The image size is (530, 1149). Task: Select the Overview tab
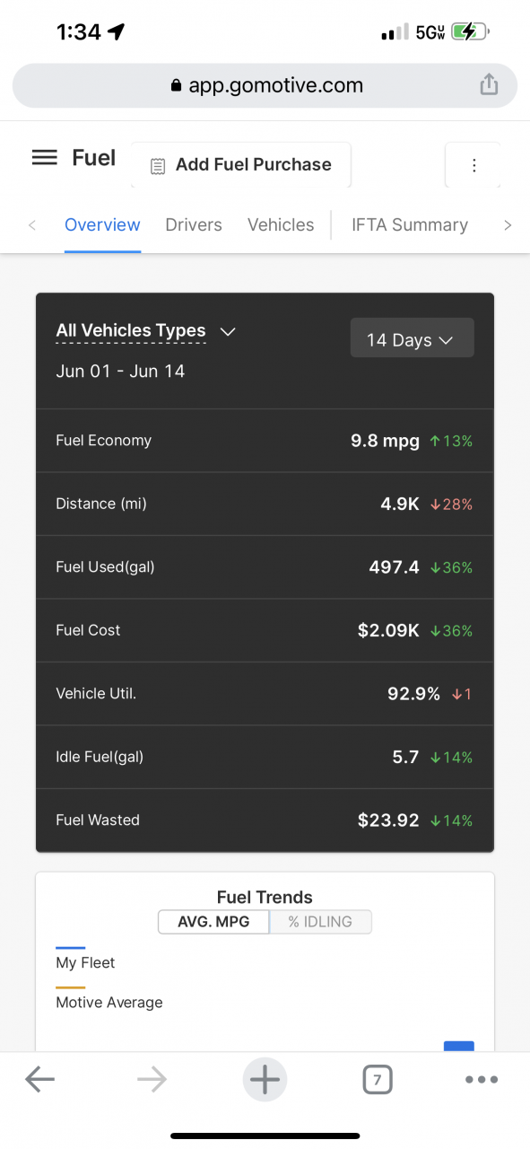pyautogui.click(x=102, y=224)
